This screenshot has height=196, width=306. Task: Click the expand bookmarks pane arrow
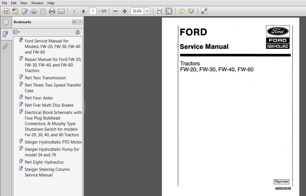pyautogui.click(x=80, y=22)
